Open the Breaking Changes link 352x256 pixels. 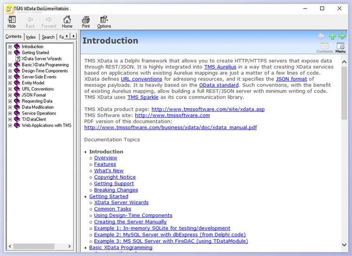[x=116, y=190]
